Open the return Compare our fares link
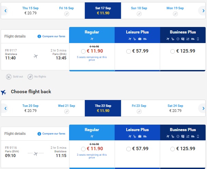207x169 pixels. [54, 134]
